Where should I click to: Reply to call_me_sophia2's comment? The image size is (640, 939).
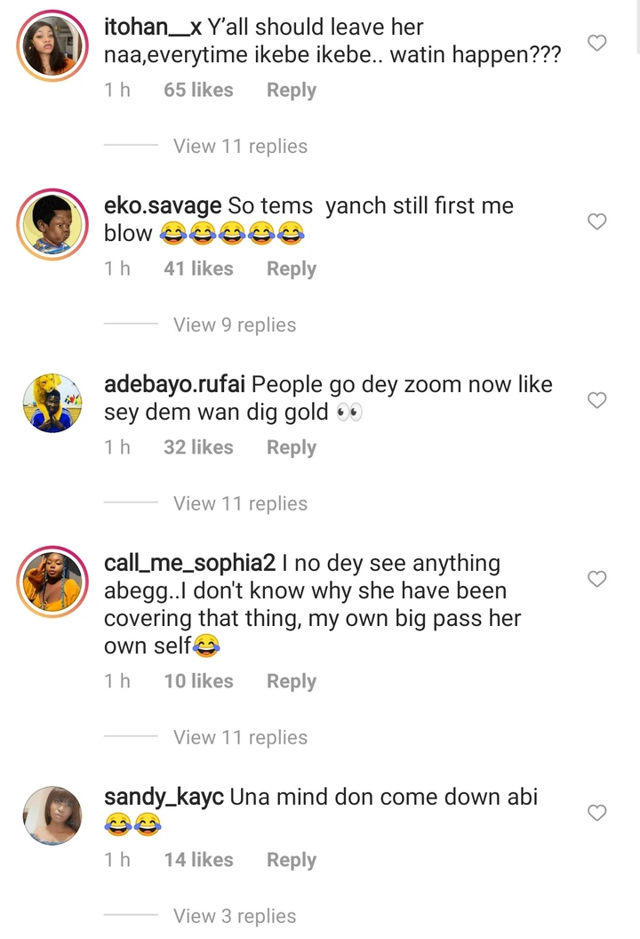292,682
